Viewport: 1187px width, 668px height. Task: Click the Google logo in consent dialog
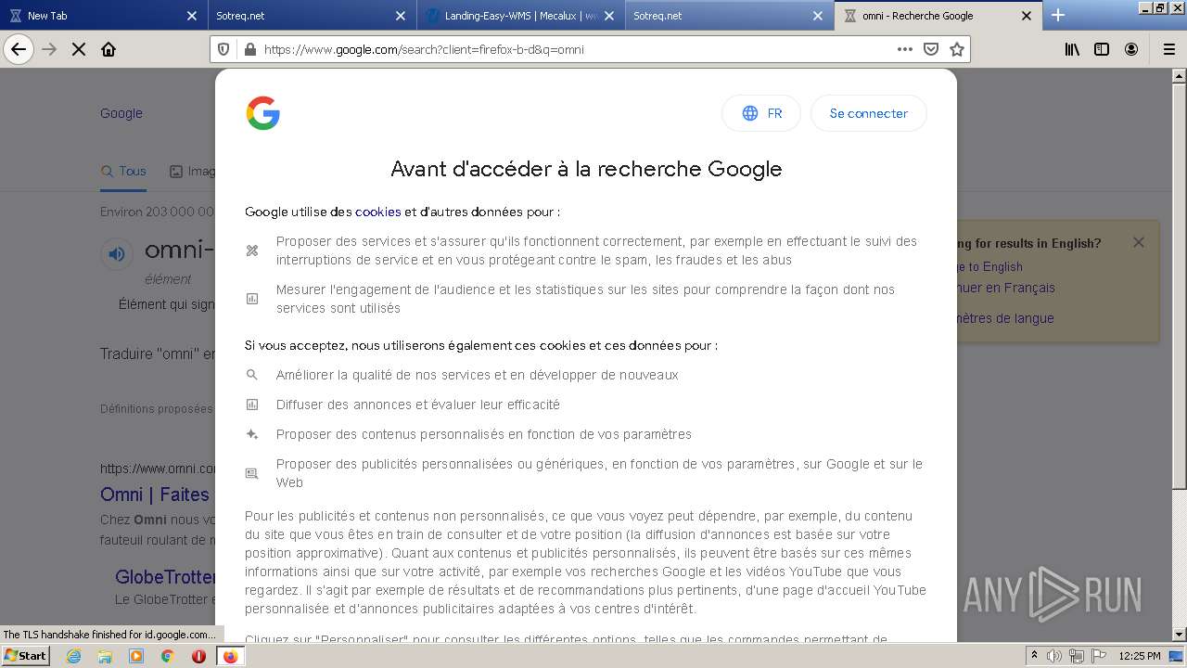click(263, 113)
